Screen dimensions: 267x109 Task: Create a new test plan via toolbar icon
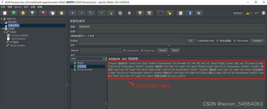coord(5,13)
